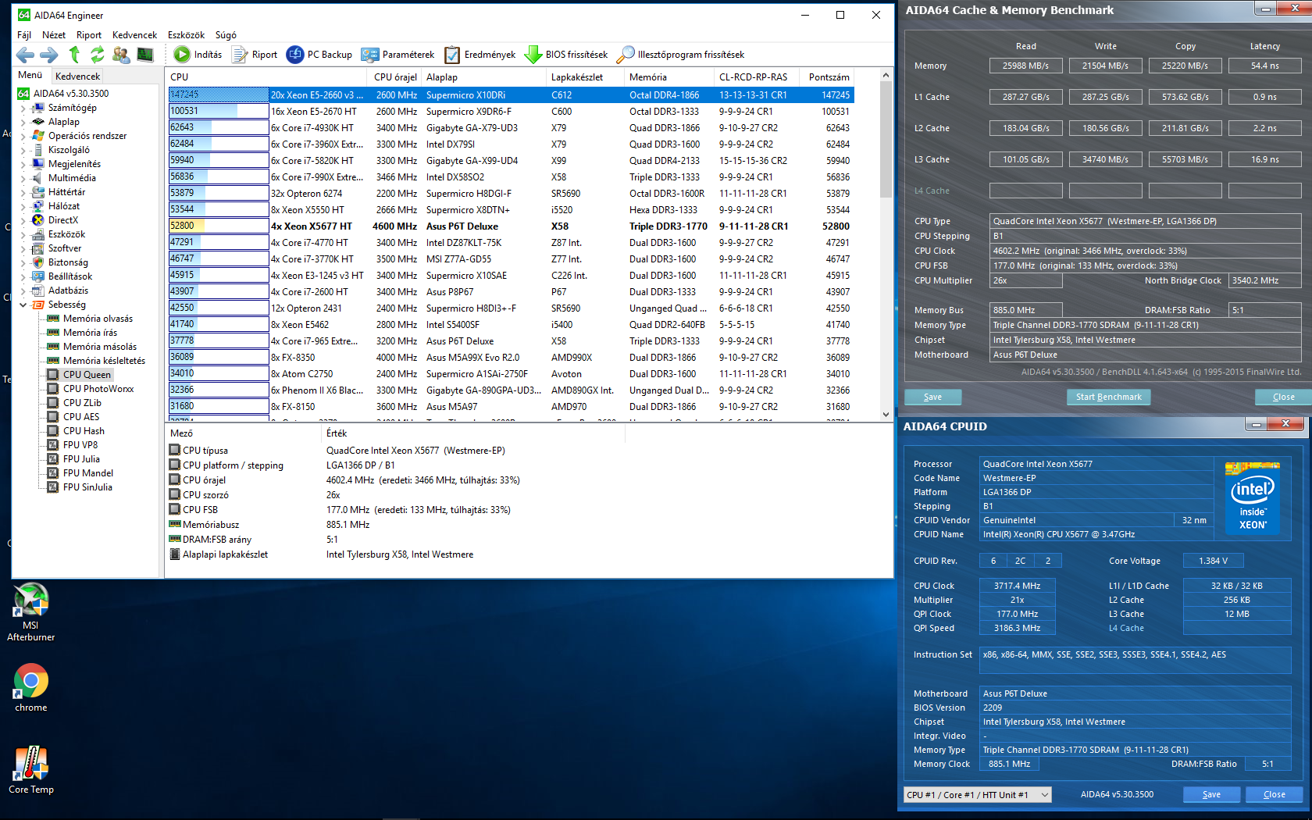Select the 16x Xeon E5-2670 HT result row
This screenshot has height=820, width=1312.
click(x=512, y=112)
